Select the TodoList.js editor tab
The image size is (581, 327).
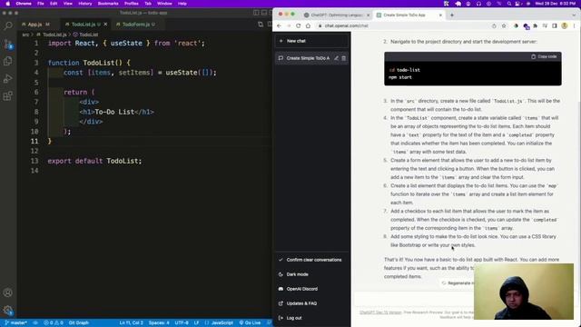[84, 25]
